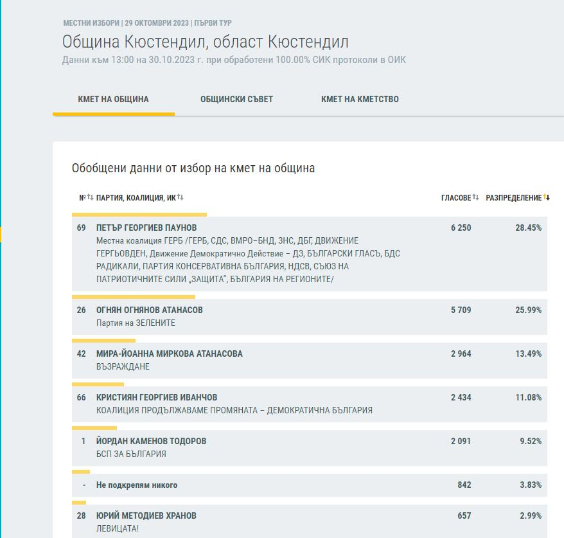Image resolution: width=564 pixels, height=538 pixels.
Task: Select candidate ОГНЯН ОГНЯНОВ АТАНАСОВ
Action: pyautogui.click(x=149, y=310)
